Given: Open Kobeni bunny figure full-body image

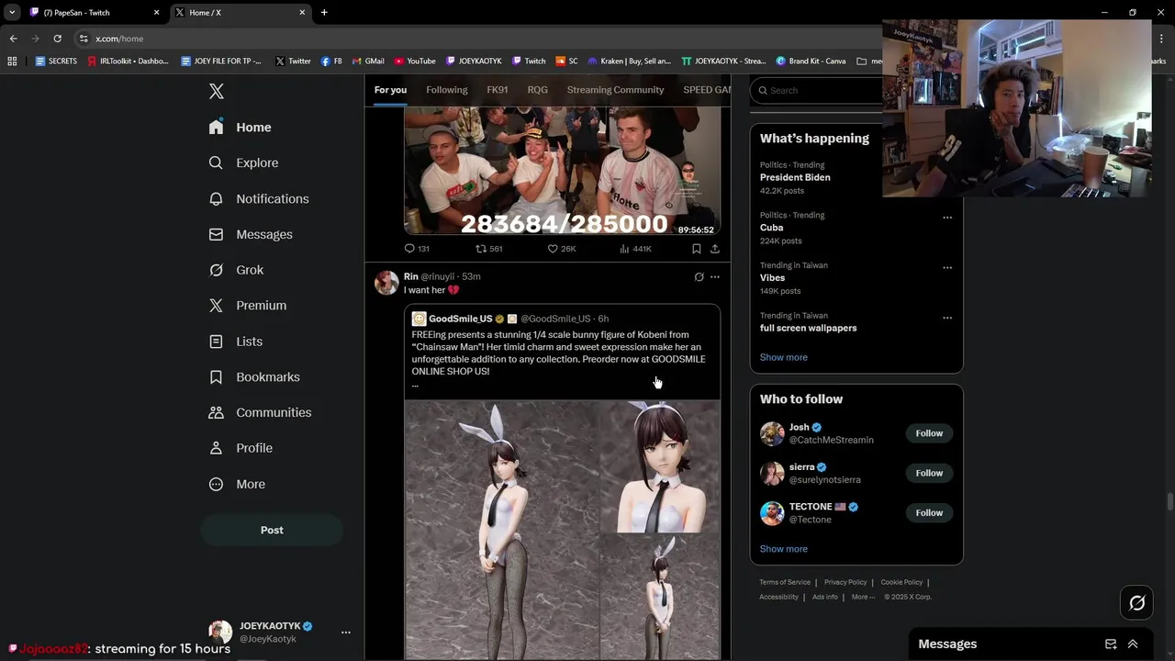Looking at the screenshot, I should click(x=501, y=530).
